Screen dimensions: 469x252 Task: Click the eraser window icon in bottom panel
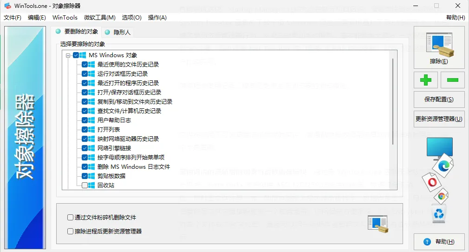coord(378,224)
